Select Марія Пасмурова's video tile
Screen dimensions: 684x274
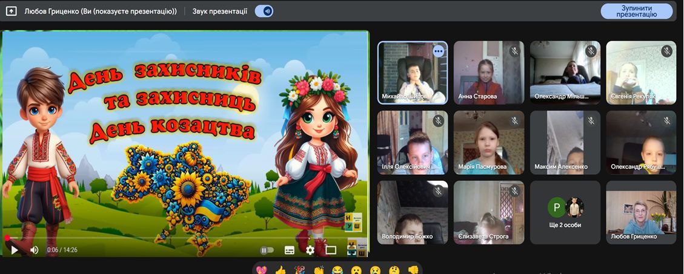(x=489, y=142)
